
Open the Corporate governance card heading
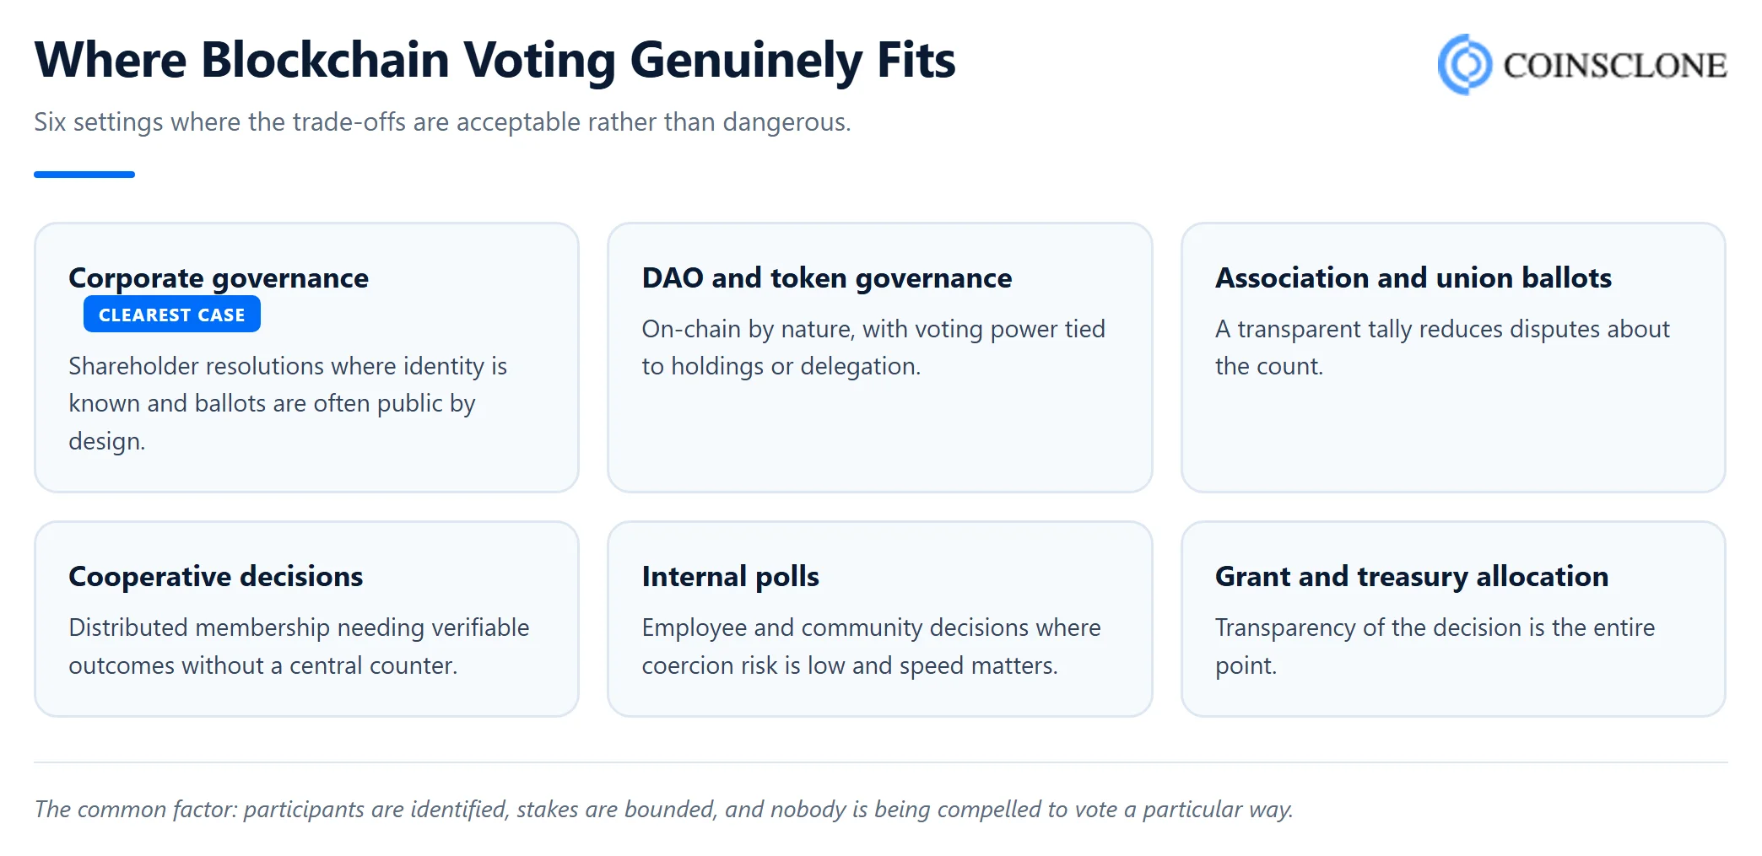(x=219, y=278)
